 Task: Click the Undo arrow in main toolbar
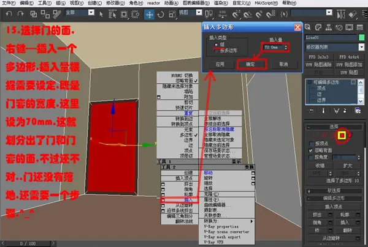[x=9, y=14]
